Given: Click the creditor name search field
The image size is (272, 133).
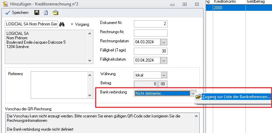Looking at the screenshot, I should (31, 24).
